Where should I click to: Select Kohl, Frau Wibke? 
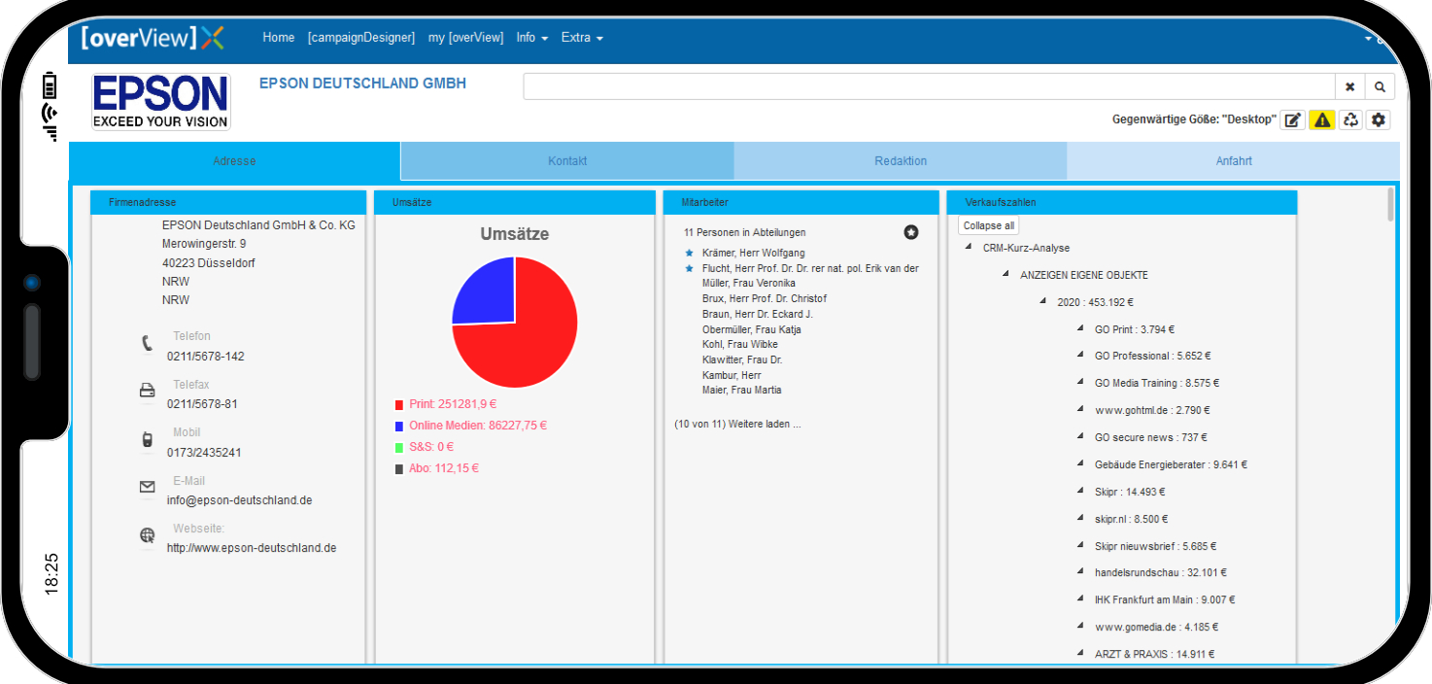click(x=740, y=345)
